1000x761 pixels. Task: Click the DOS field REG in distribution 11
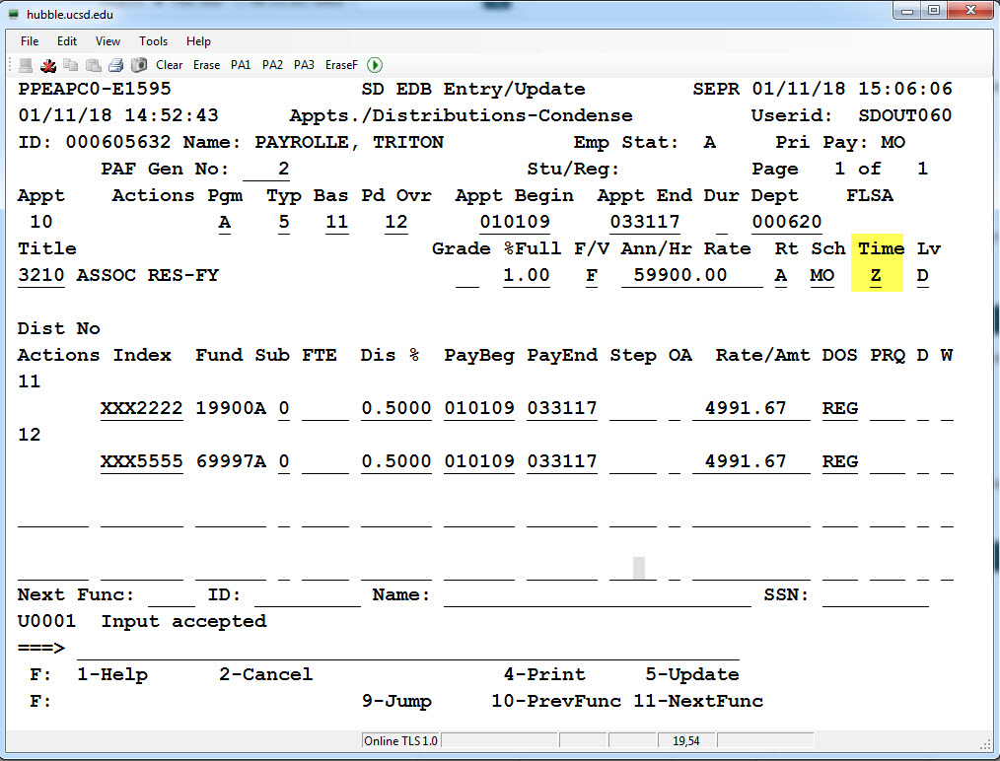(x=840, y=408)
